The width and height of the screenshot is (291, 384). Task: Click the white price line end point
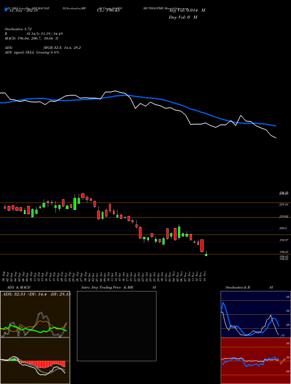point(275,138)
